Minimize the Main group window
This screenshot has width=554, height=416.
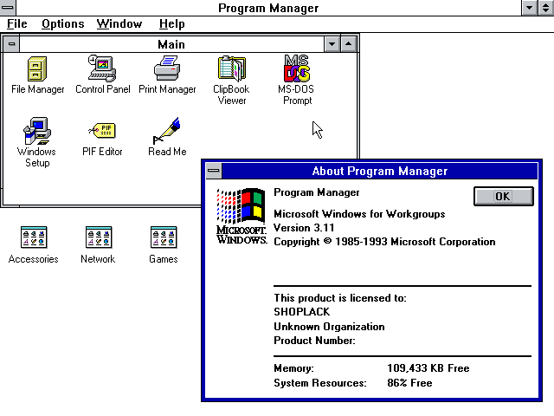(x=332, y=44)
